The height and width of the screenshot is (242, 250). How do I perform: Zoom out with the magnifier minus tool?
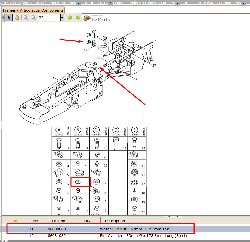pyautogui.click(x=34, y=18)
